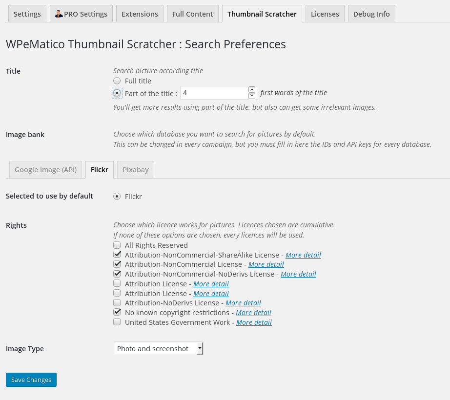The image size is (450, 400).
Task: Check United States Government Work checkbox
Action: (x=117, y=322)
